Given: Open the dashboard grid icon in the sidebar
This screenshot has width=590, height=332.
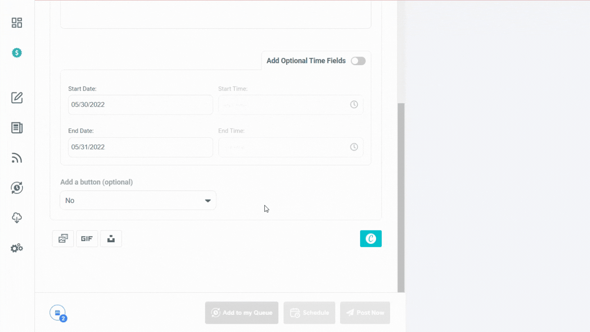Looking at the screenshot, I should [x=17, y=23].
